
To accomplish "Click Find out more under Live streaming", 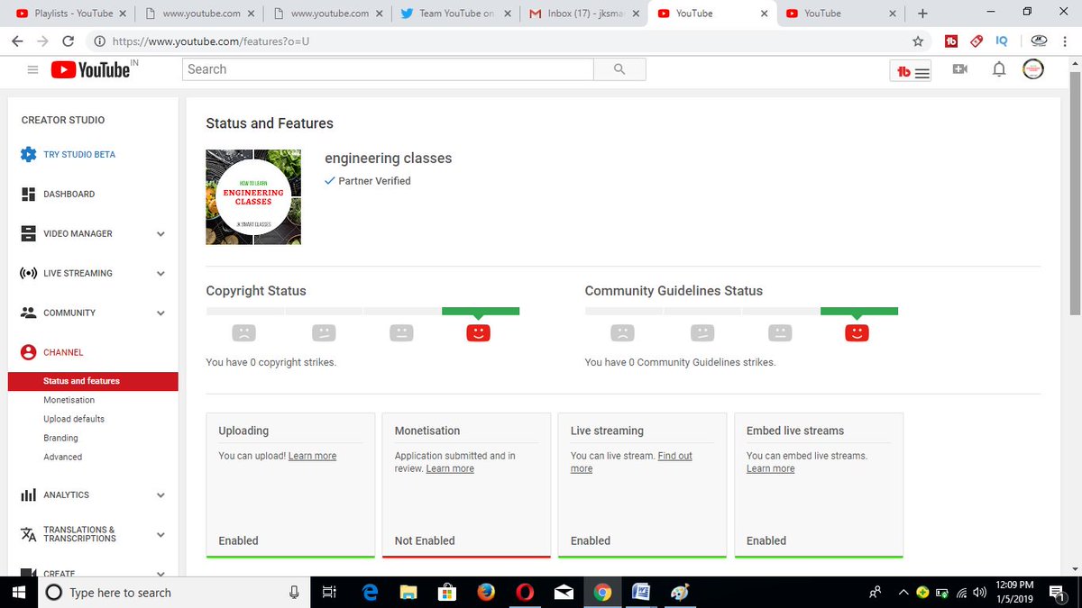I will [631, 462].
